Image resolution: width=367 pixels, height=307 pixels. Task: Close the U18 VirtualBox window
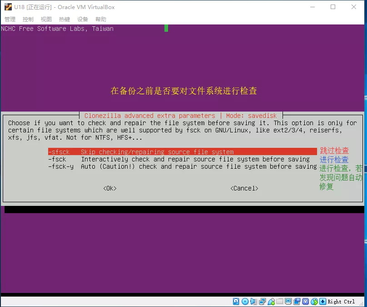point(354,7)
